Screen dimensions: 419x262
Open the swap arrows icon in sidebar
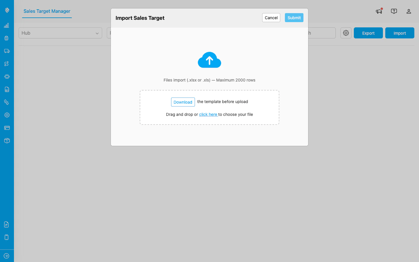point(7,102)
